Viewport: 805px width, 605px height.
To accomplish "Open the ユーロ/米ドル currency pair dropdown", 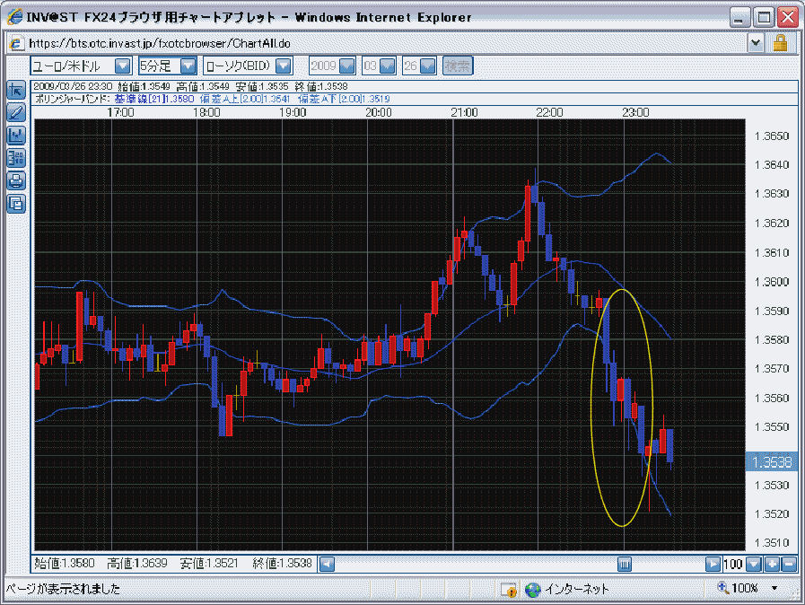I will click(122, 66).
